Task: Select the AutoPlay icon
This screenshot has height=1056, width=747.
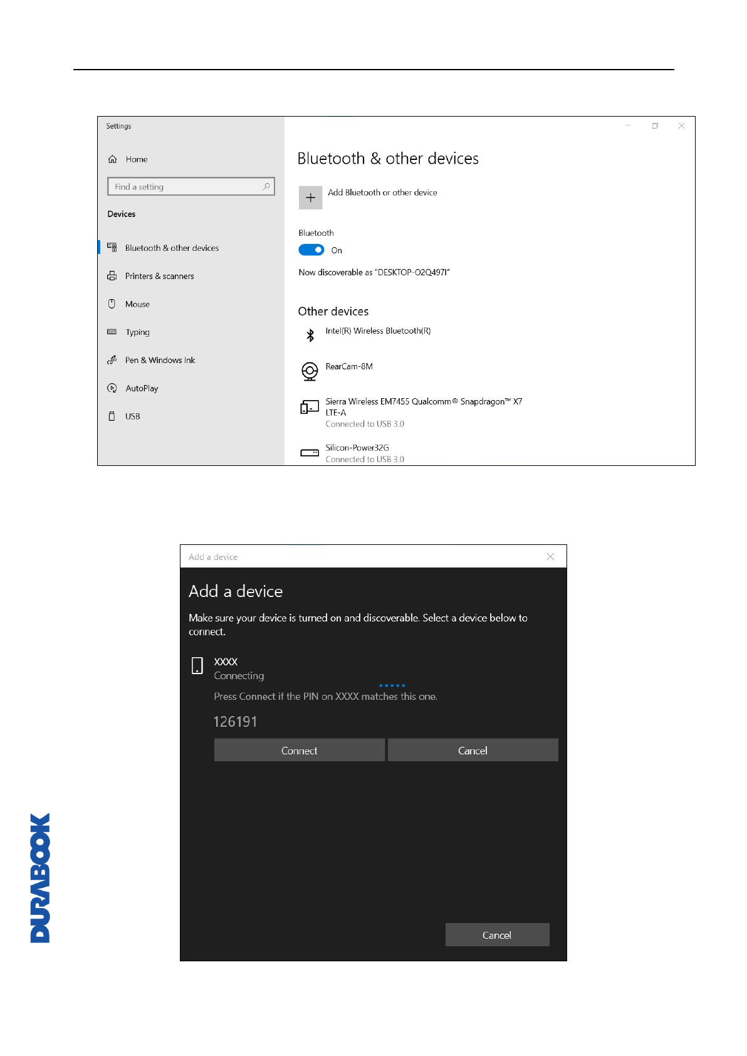Action: coord(112,388)
